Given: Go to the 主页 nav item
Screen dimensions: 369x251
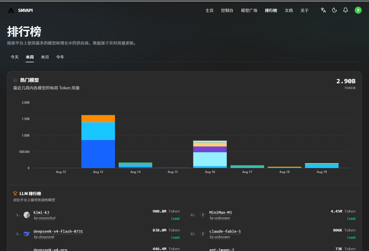Looking at the screenshot, I should tap(209, 10).
